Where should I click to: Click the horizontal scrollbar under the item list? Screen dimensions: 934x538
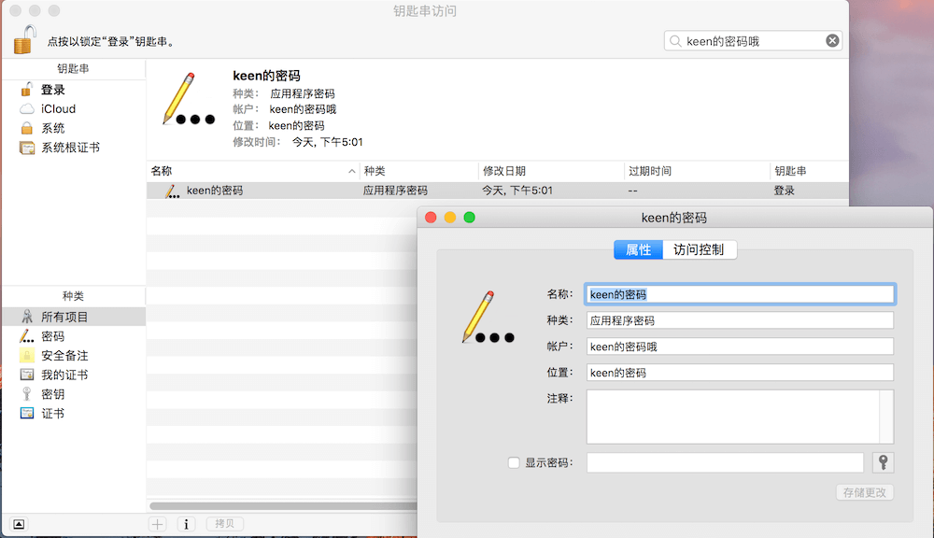click(280, 506)
